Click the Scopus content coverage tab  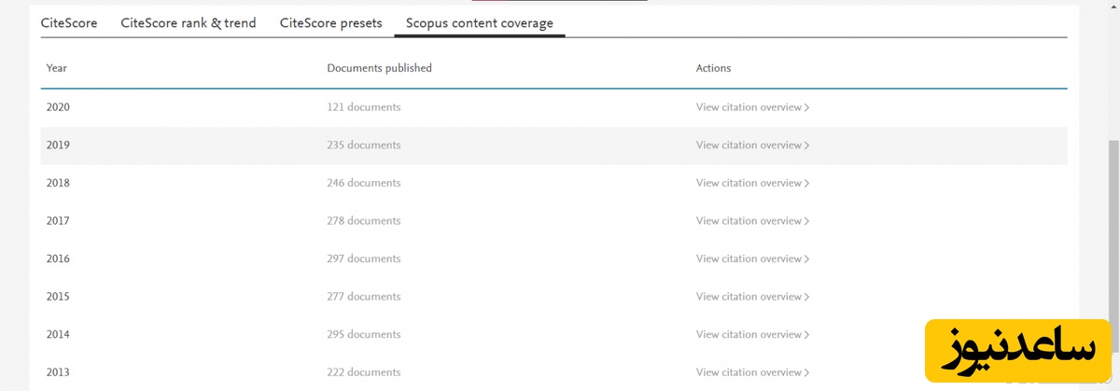coord(479,23)
